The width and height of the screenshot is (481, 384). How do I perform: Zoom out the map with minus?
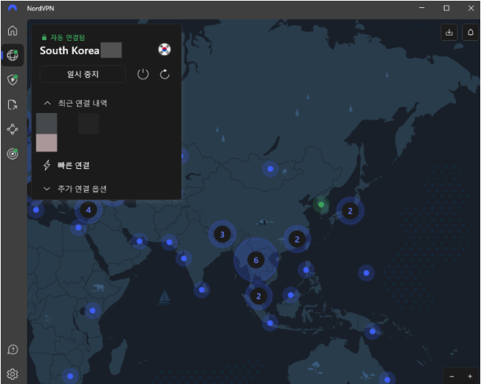(452, 376)
